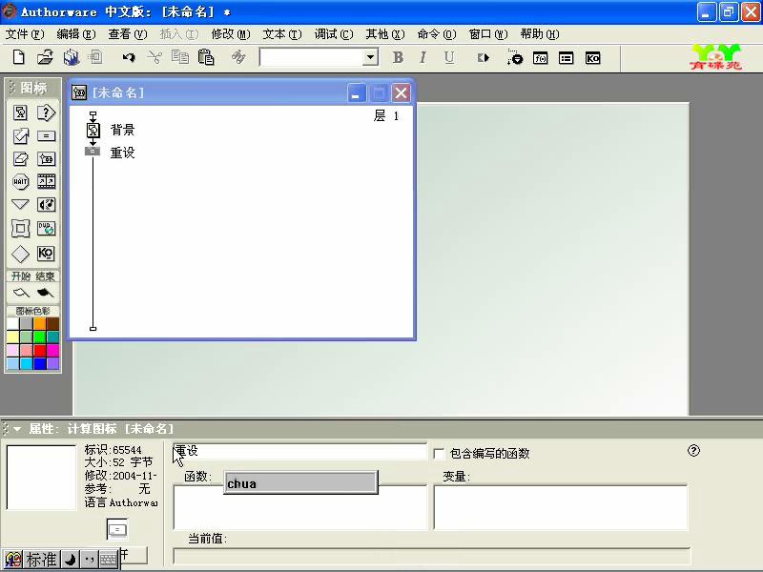763x572 pixels.
Task: Select the Display icon in the palette
Action: (20, 112)
